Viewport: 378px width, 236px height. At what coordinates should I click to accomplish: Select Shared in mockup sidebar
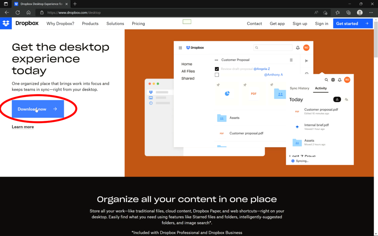click(188, 79)
